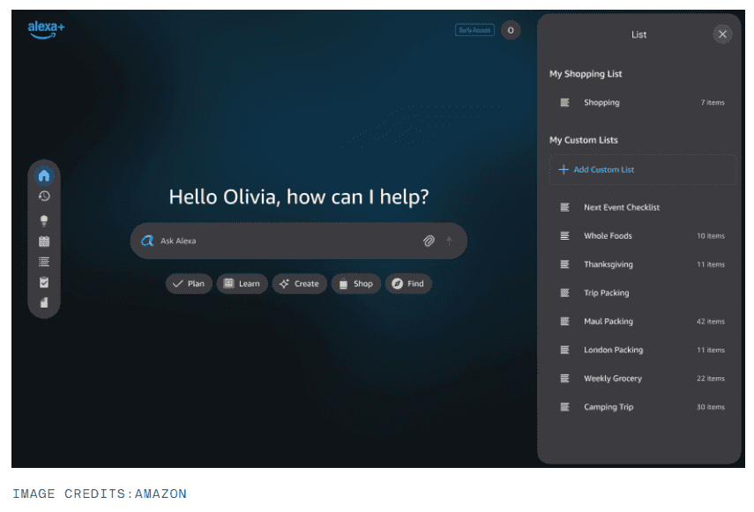This screenshot has height=512, width=754.
Task: Click the list icon beside Whole Foods
Action: 564,236
